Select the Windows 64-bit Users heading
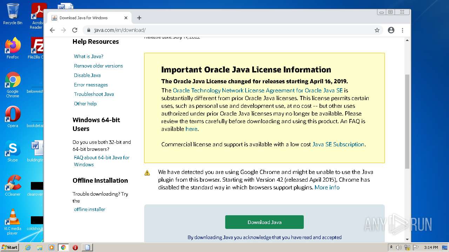The height and width of the screenshot is (252, 449). 96,124
